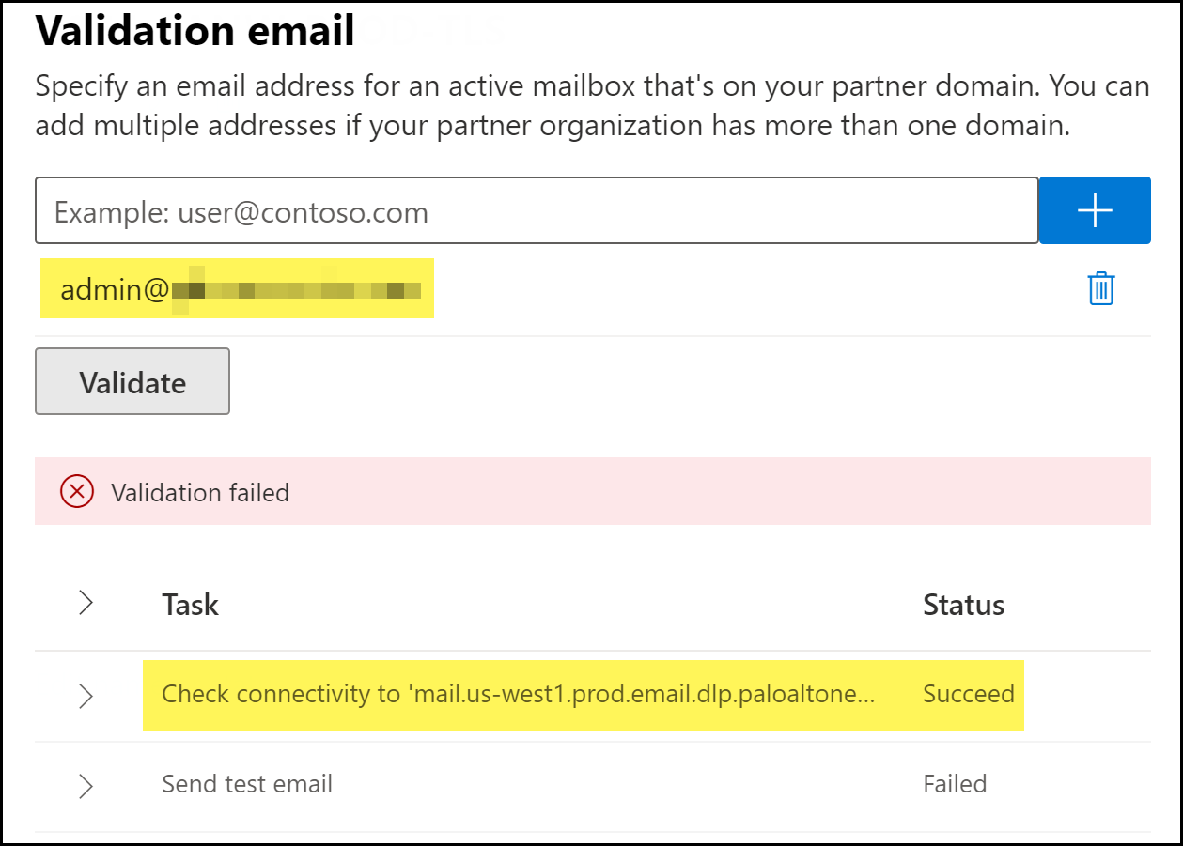Expand the Check connectivity task row
This screenshot has height=846, width=1183.
[86, 696]
